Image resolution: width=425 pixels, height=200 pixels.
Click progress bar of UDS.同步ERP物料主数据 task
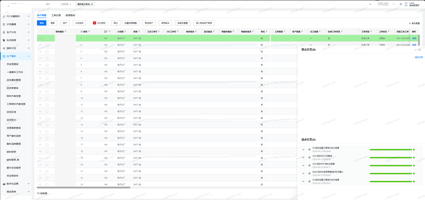point(390,166)
